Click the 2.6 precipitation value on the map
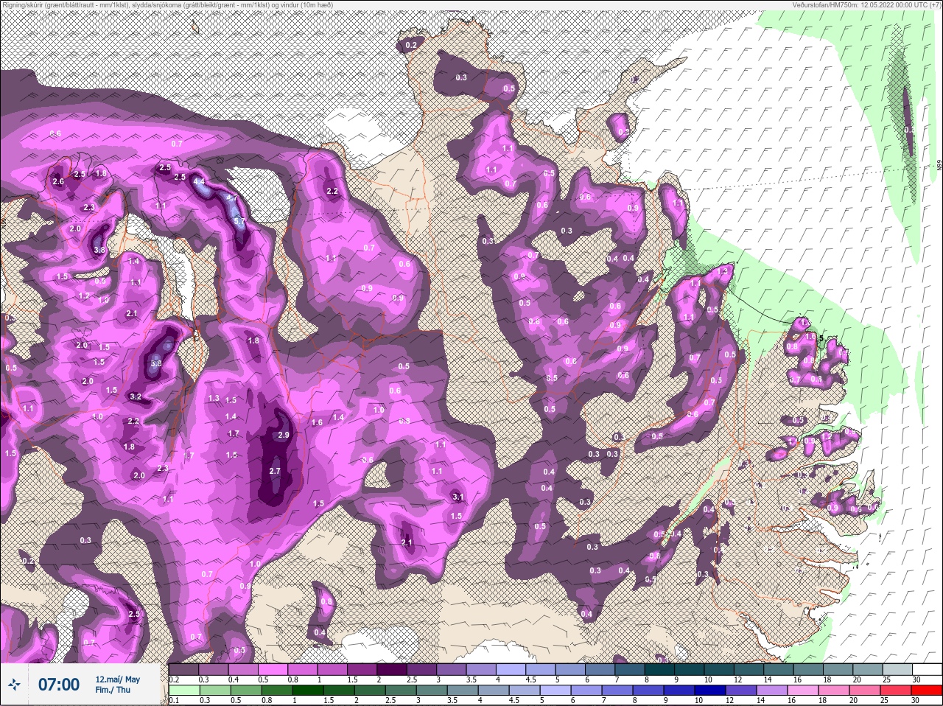943x706 pixels. click(x=59, y=181)
